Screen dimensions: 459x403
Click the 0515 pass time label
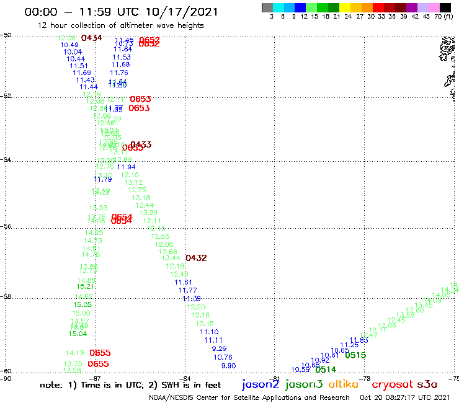(355, 355)
